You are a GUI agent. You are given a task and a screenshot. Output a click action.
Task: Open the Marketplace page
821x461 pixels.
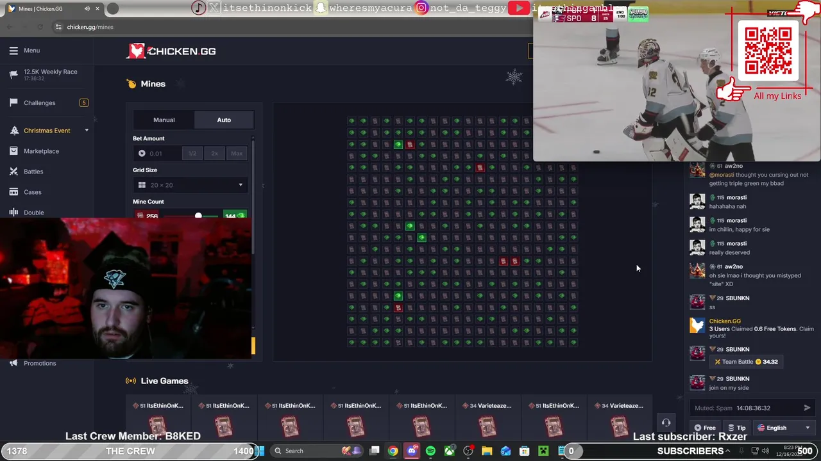[x=41, y=151]
